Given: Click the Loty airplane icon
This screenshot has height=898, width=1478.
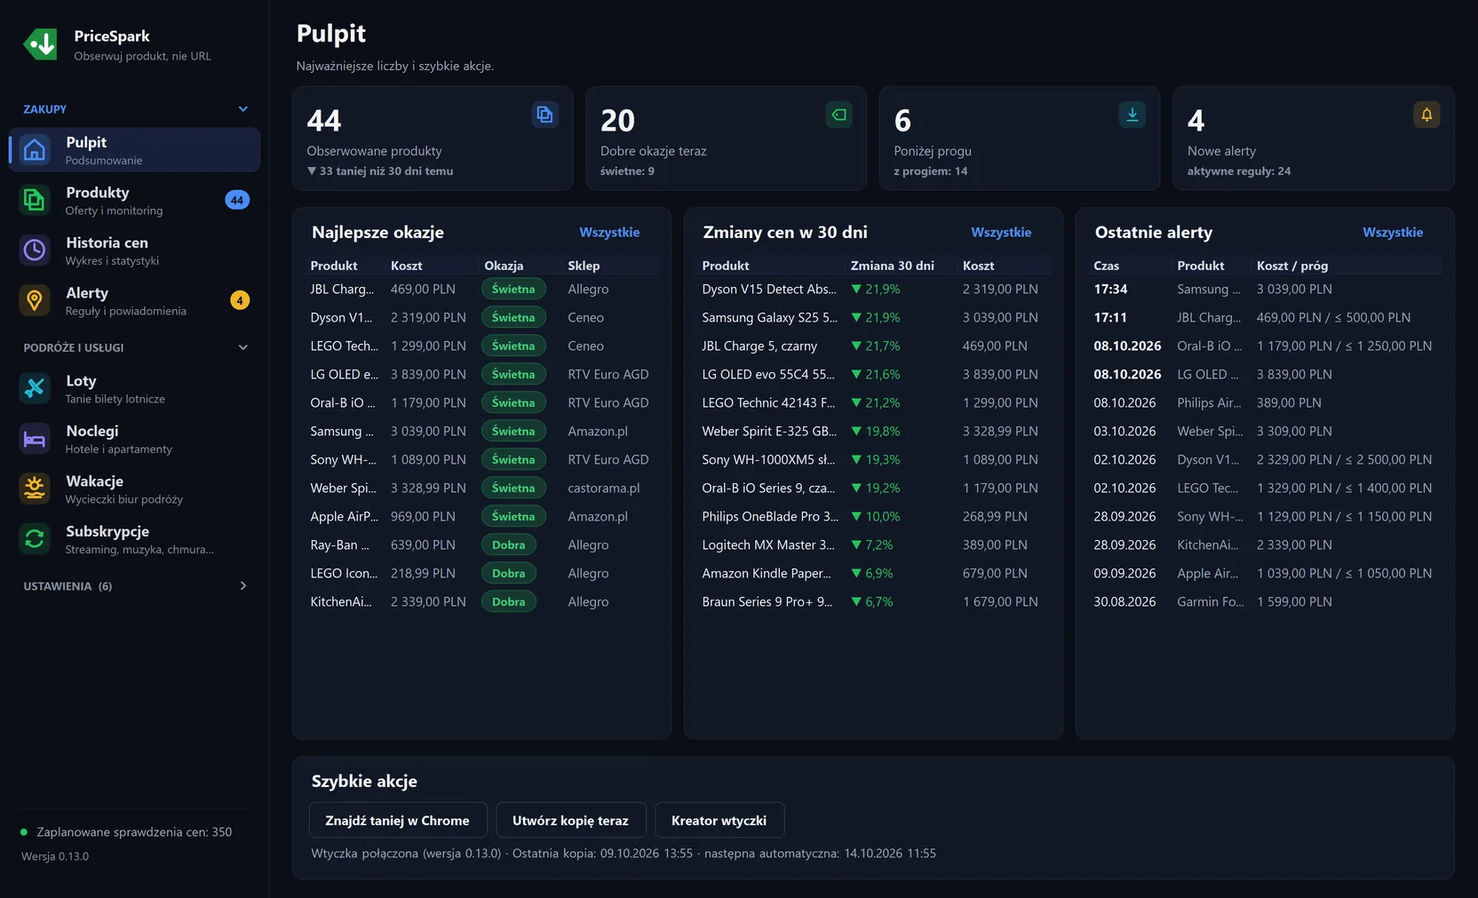Looking at the screenshot, I should pos(35,388).
